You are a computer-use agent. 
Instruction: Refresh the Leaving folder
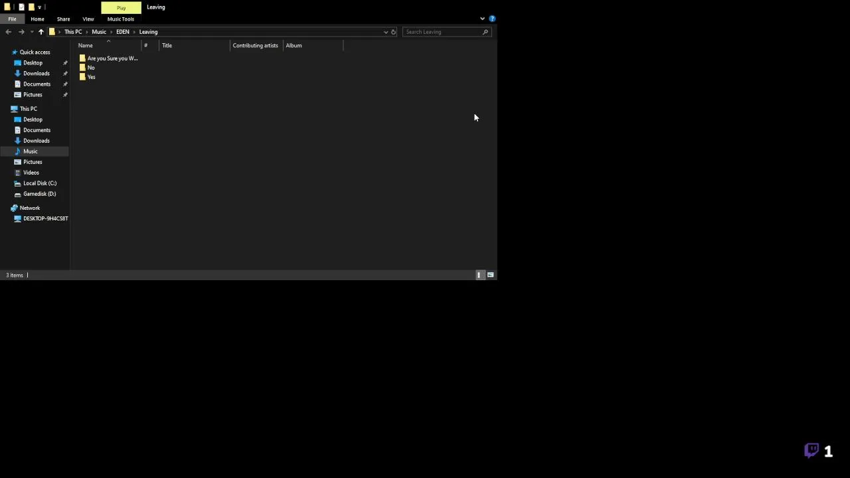(393, 32)
